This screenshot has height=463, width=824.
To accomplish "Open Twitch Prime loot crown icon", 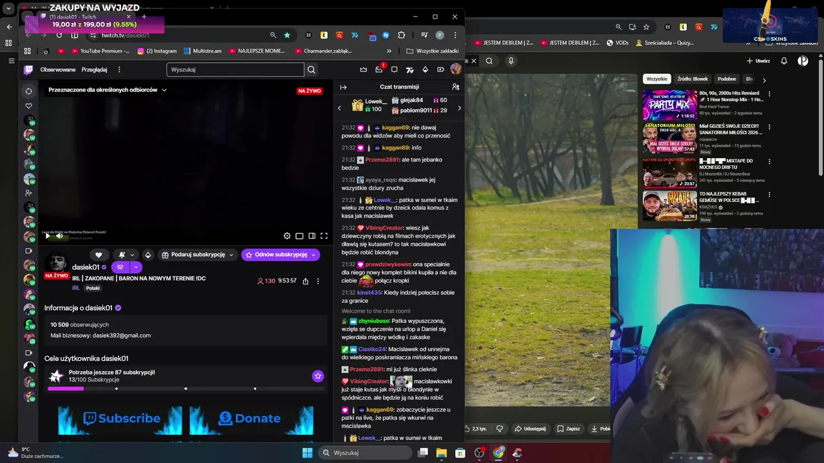I will pos(363,69).
